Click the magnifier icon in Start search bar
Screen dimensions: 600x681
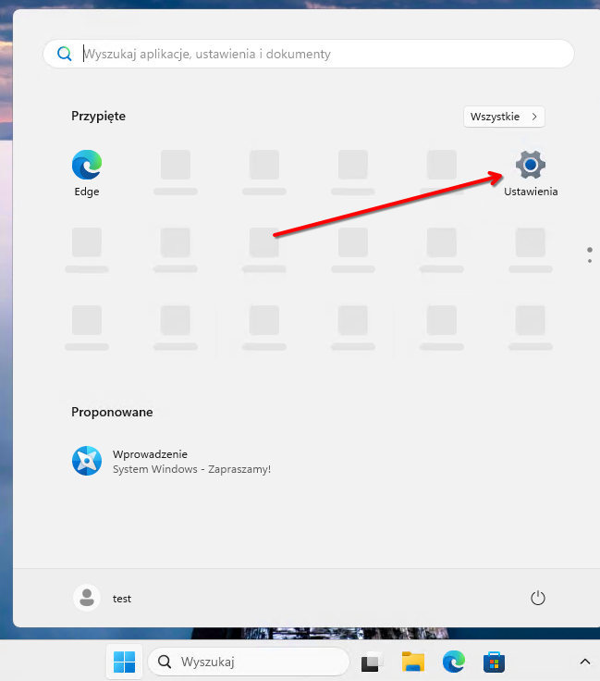pos(65,54)
